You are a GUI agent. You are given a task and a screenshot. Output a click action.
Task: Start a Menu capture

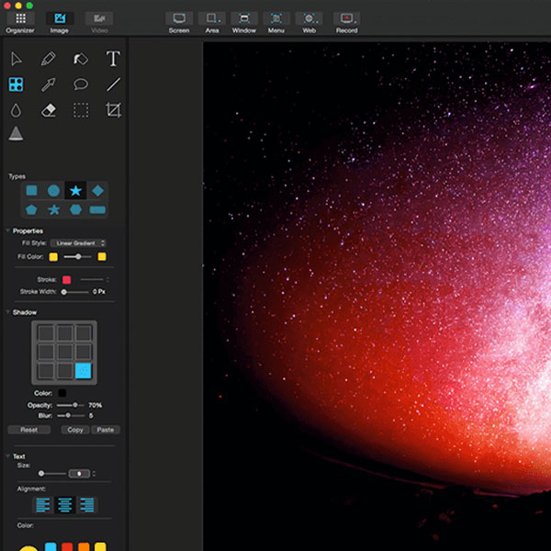point(276,22)
